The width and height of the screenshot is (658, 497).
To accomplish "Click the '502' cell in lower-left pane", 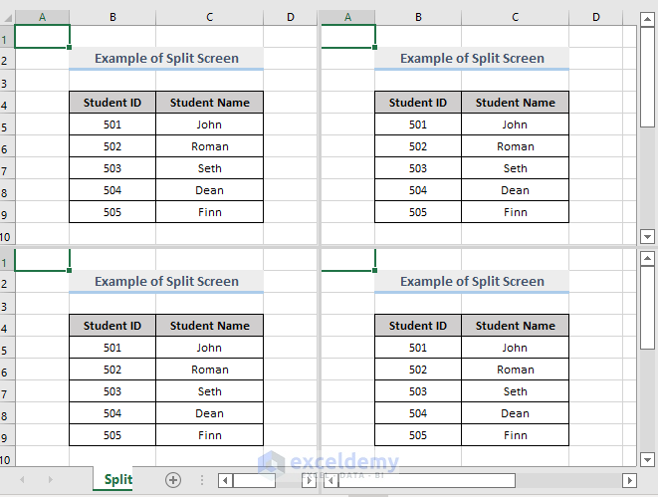I will point(112,370).
